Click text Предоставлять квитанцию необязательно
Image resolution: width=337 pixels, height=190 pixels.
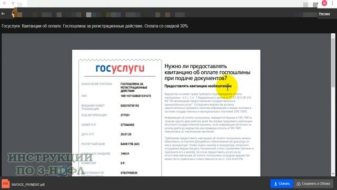(198, 86)
